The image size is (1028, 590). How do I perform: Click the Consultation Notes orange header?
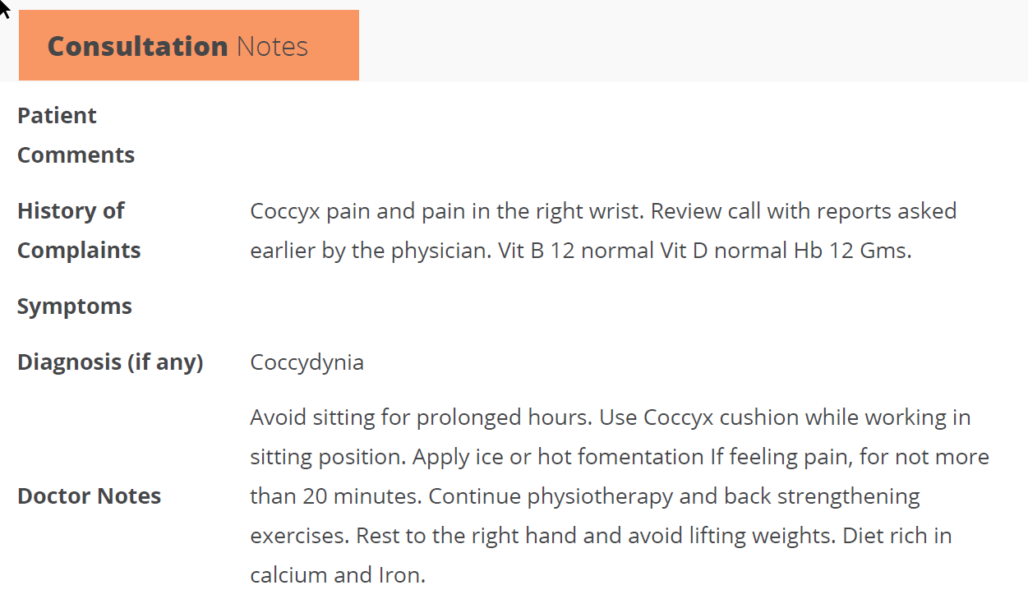tap(188, 46)
